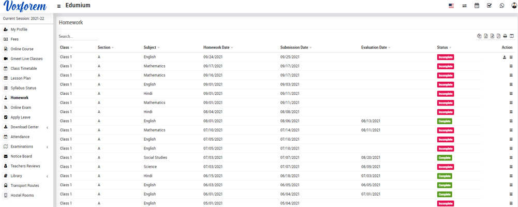Viewport: 518px width, 207px height.
Task: Upload homework for the 09/24/2021 English row
Action: [505, 57]
